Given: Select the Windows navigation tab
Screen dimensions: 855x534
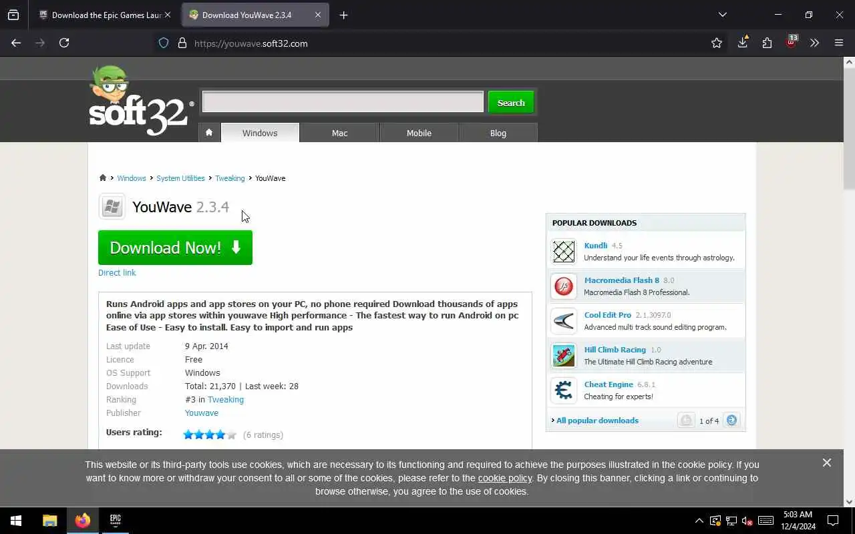Looking at the screenshot, I should [260, 133].
